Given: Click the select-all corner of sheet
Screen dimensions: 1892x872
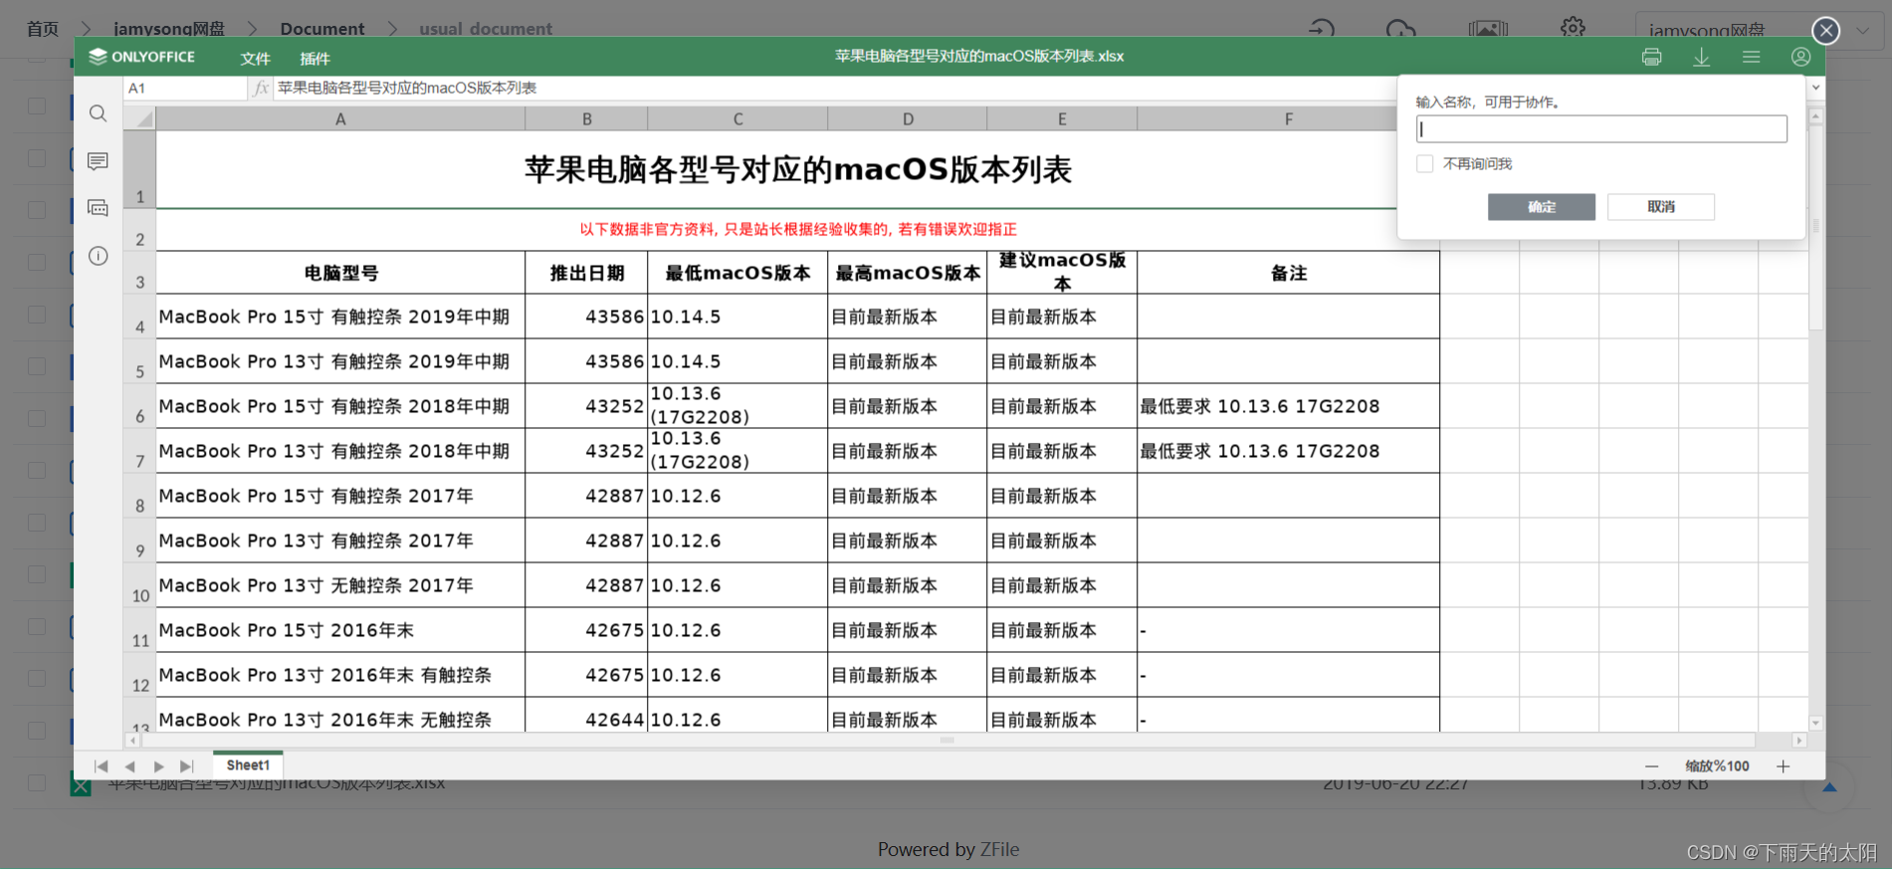Looking at the screenshot, I should pyautogui.click(x=139, y=118).
